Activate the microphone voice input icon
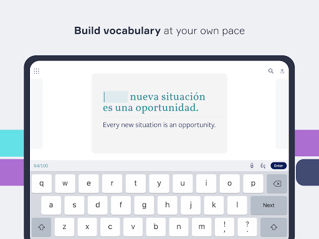The image size is (319, 239). pyautogui.click(x=252, y=166)
